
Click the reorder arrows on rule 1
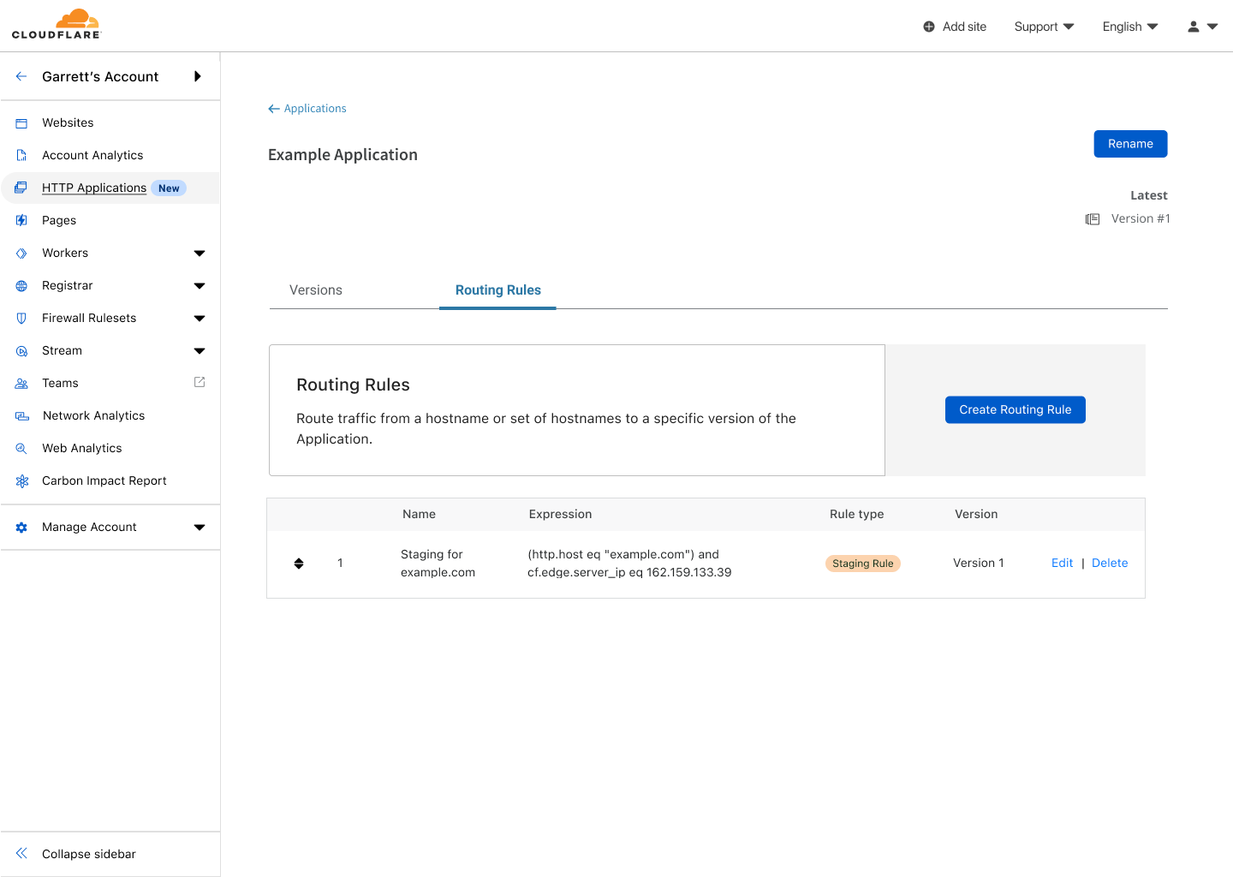[299, 564]
